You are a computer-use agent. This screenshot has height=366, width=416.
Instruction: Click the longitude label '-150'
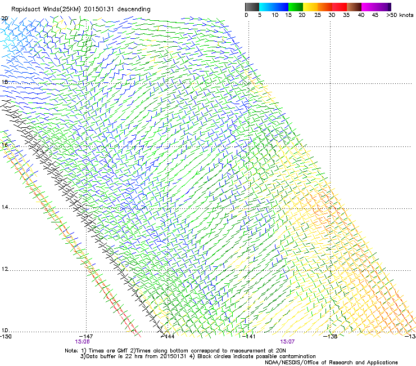6,337
